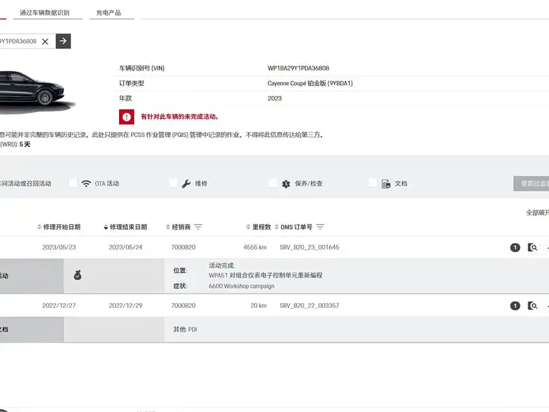Open document search icon for SRV_820_22_003357

[532, 305]
